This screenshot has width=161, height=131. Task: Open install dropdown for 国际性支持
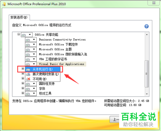(x=31, y=84)
